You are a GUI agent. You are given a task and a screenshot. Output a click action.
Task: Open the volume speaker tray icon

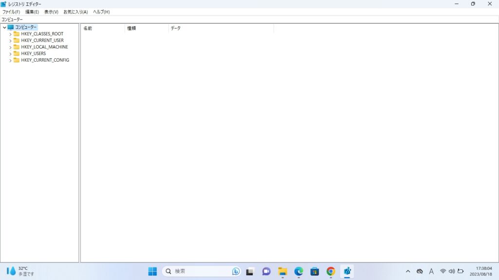(452, 271)
